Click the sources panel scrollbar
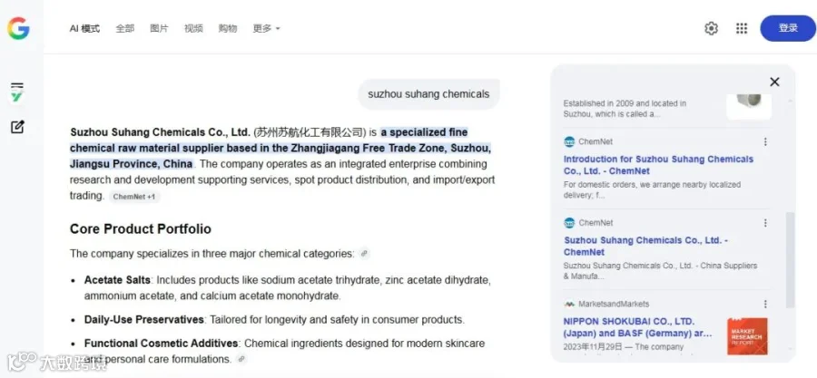817x378 pixels. pos(790,260)
